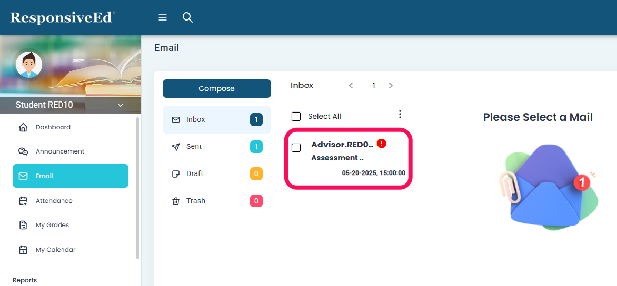Image resolution: width=617 pixels, height=286 pixels.
Task: Open the three-dot inbox options menu
Action: pyautogui.click(x=400, y=114)
